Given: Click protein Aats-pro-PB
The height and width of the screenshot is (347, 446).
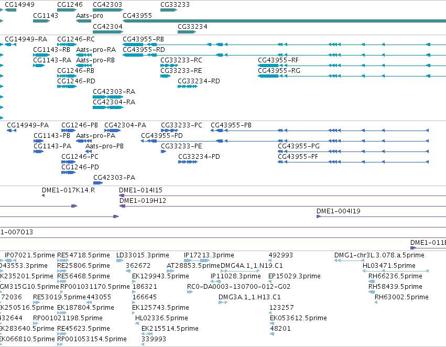Looking at the screenshot, I should click(105, 146).
